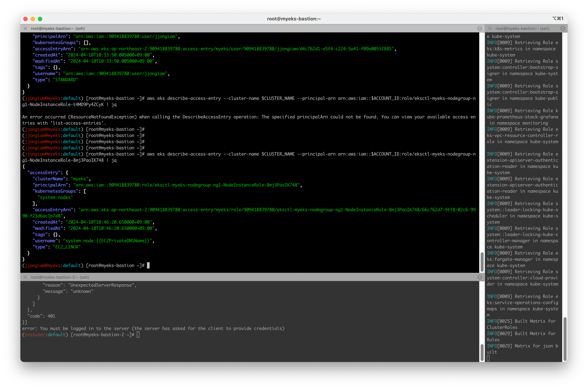Click the value "STANDARD" in the first output

(65, 80)
